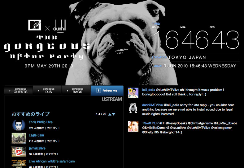This screenshot has height=168, width=244.
Task: Click the Follow me button
Action: click(x=107, y=91)
